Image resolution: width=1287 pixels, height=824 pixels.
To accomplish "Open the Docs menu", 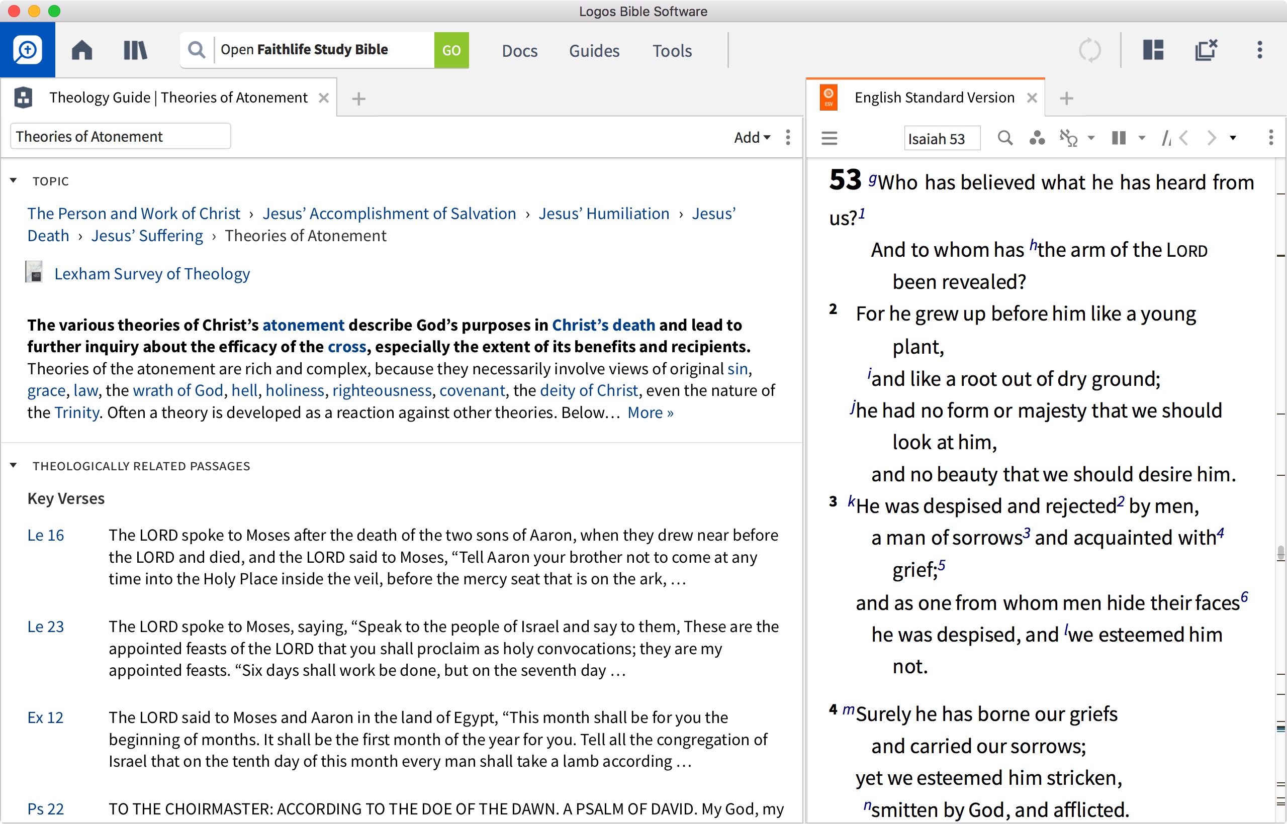I will click(519, 50).
